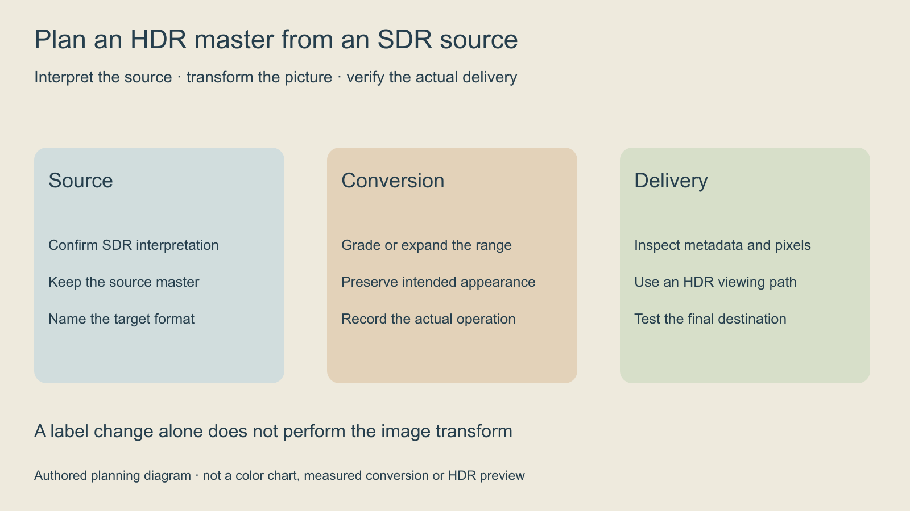Screen dimensions: 910x511
Task: Click the 'Source' card heading
Action: pyautogui.click(x=81, y=181)
